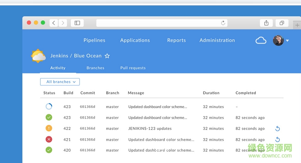Go to the Administration menu item
Image resolution: width=301 pixels, height=163 pixels.
coord(217,40)
